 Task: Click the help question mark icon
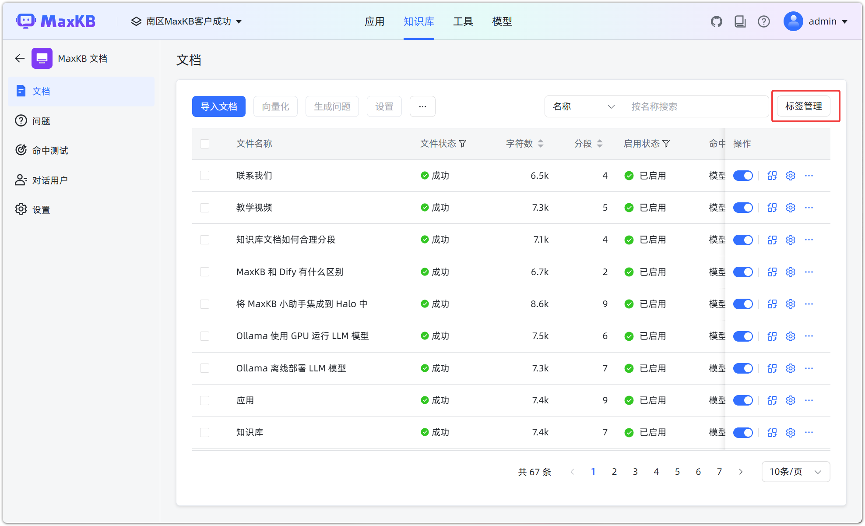coord(764,21)
